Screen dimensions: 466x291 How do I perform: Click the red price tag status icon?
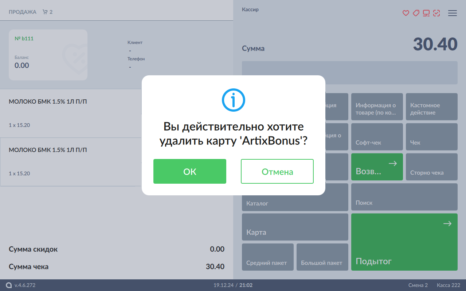(x=416, y=13)
